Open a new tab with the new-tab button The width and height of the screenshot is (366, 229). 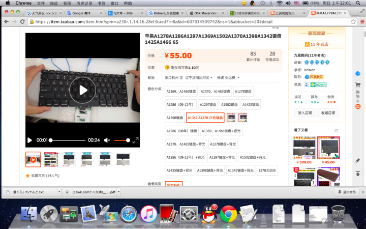coord(354,13)
